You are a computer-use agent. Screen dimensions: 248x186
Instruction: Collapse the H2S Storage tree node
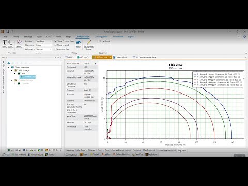pyautogui.click(x=12, y=70)
